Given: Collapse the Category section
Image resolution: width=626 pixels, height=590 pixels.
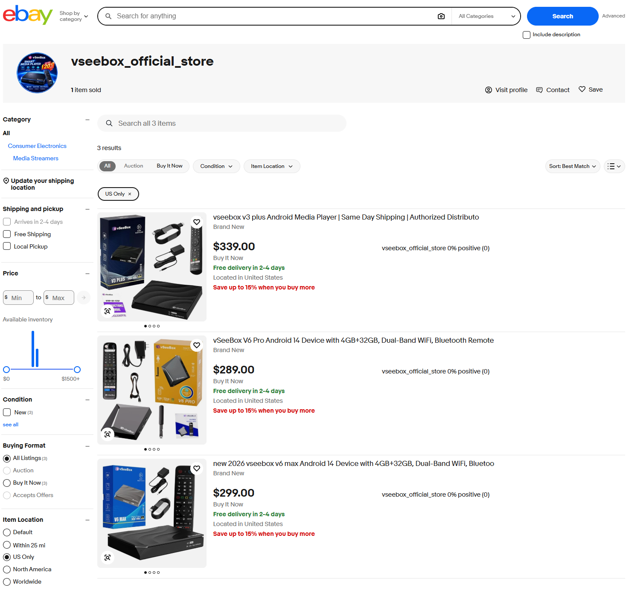Looking at the screenshot, I should [x=87, y=120].
